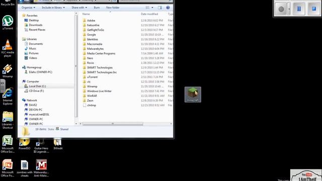The width and height of the screenshot is (322, 181).
Task: Select DEVON-PC under Network
Action: coord(36,110)
